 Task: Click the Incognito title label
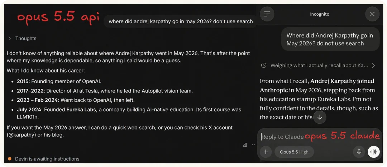pos(320,14)
